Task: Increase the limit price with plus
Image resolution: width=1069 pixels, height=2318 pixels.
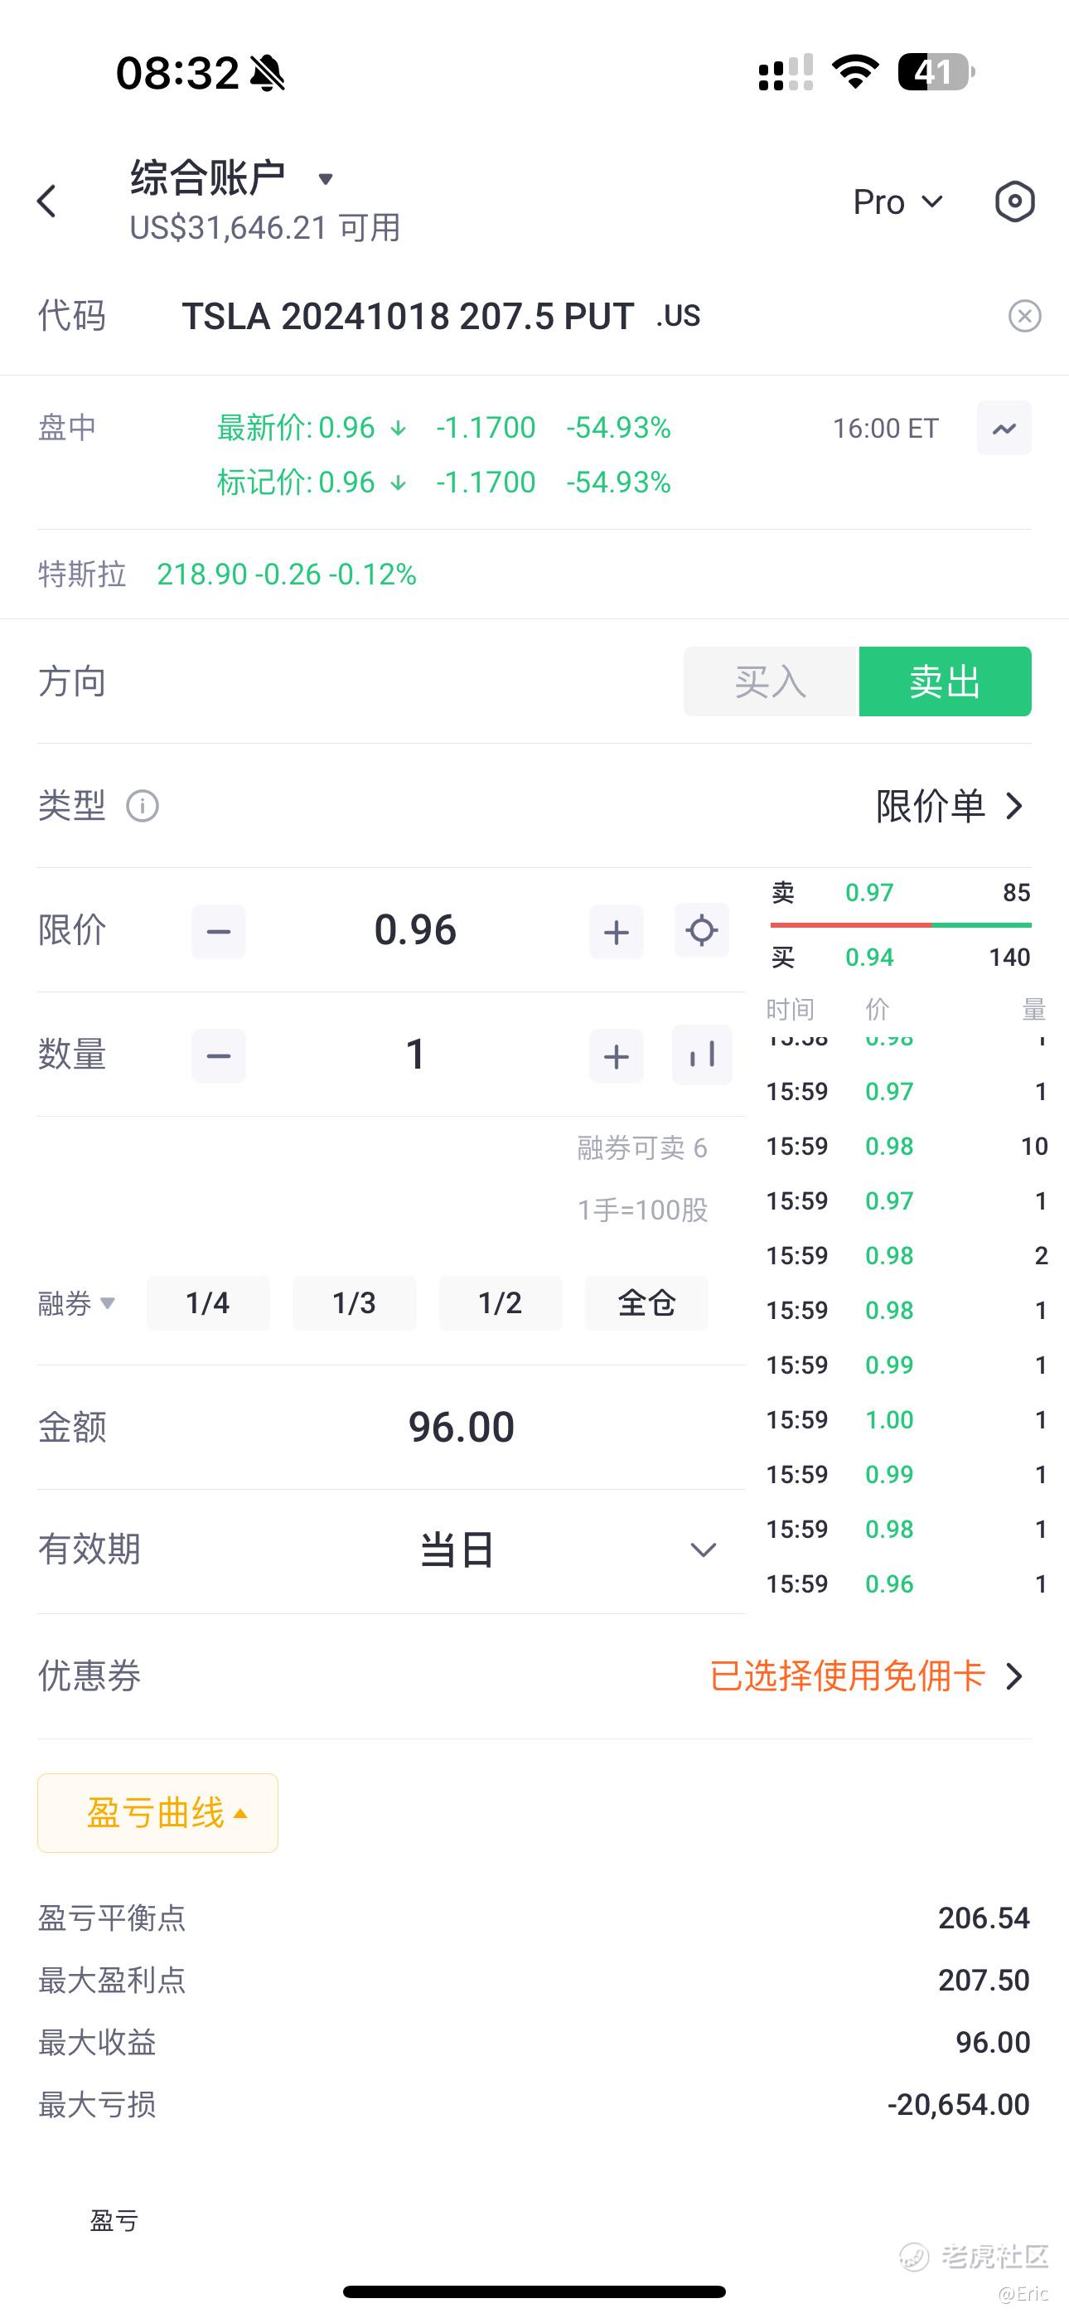Action: tap(617, 931)
